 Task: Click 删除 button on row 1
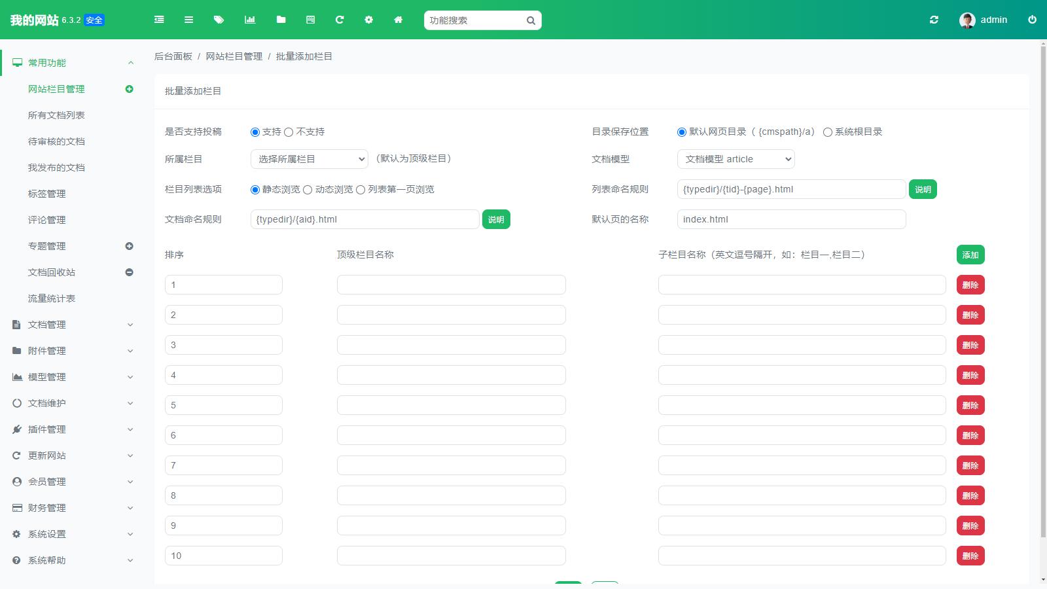tap(970, 285)
